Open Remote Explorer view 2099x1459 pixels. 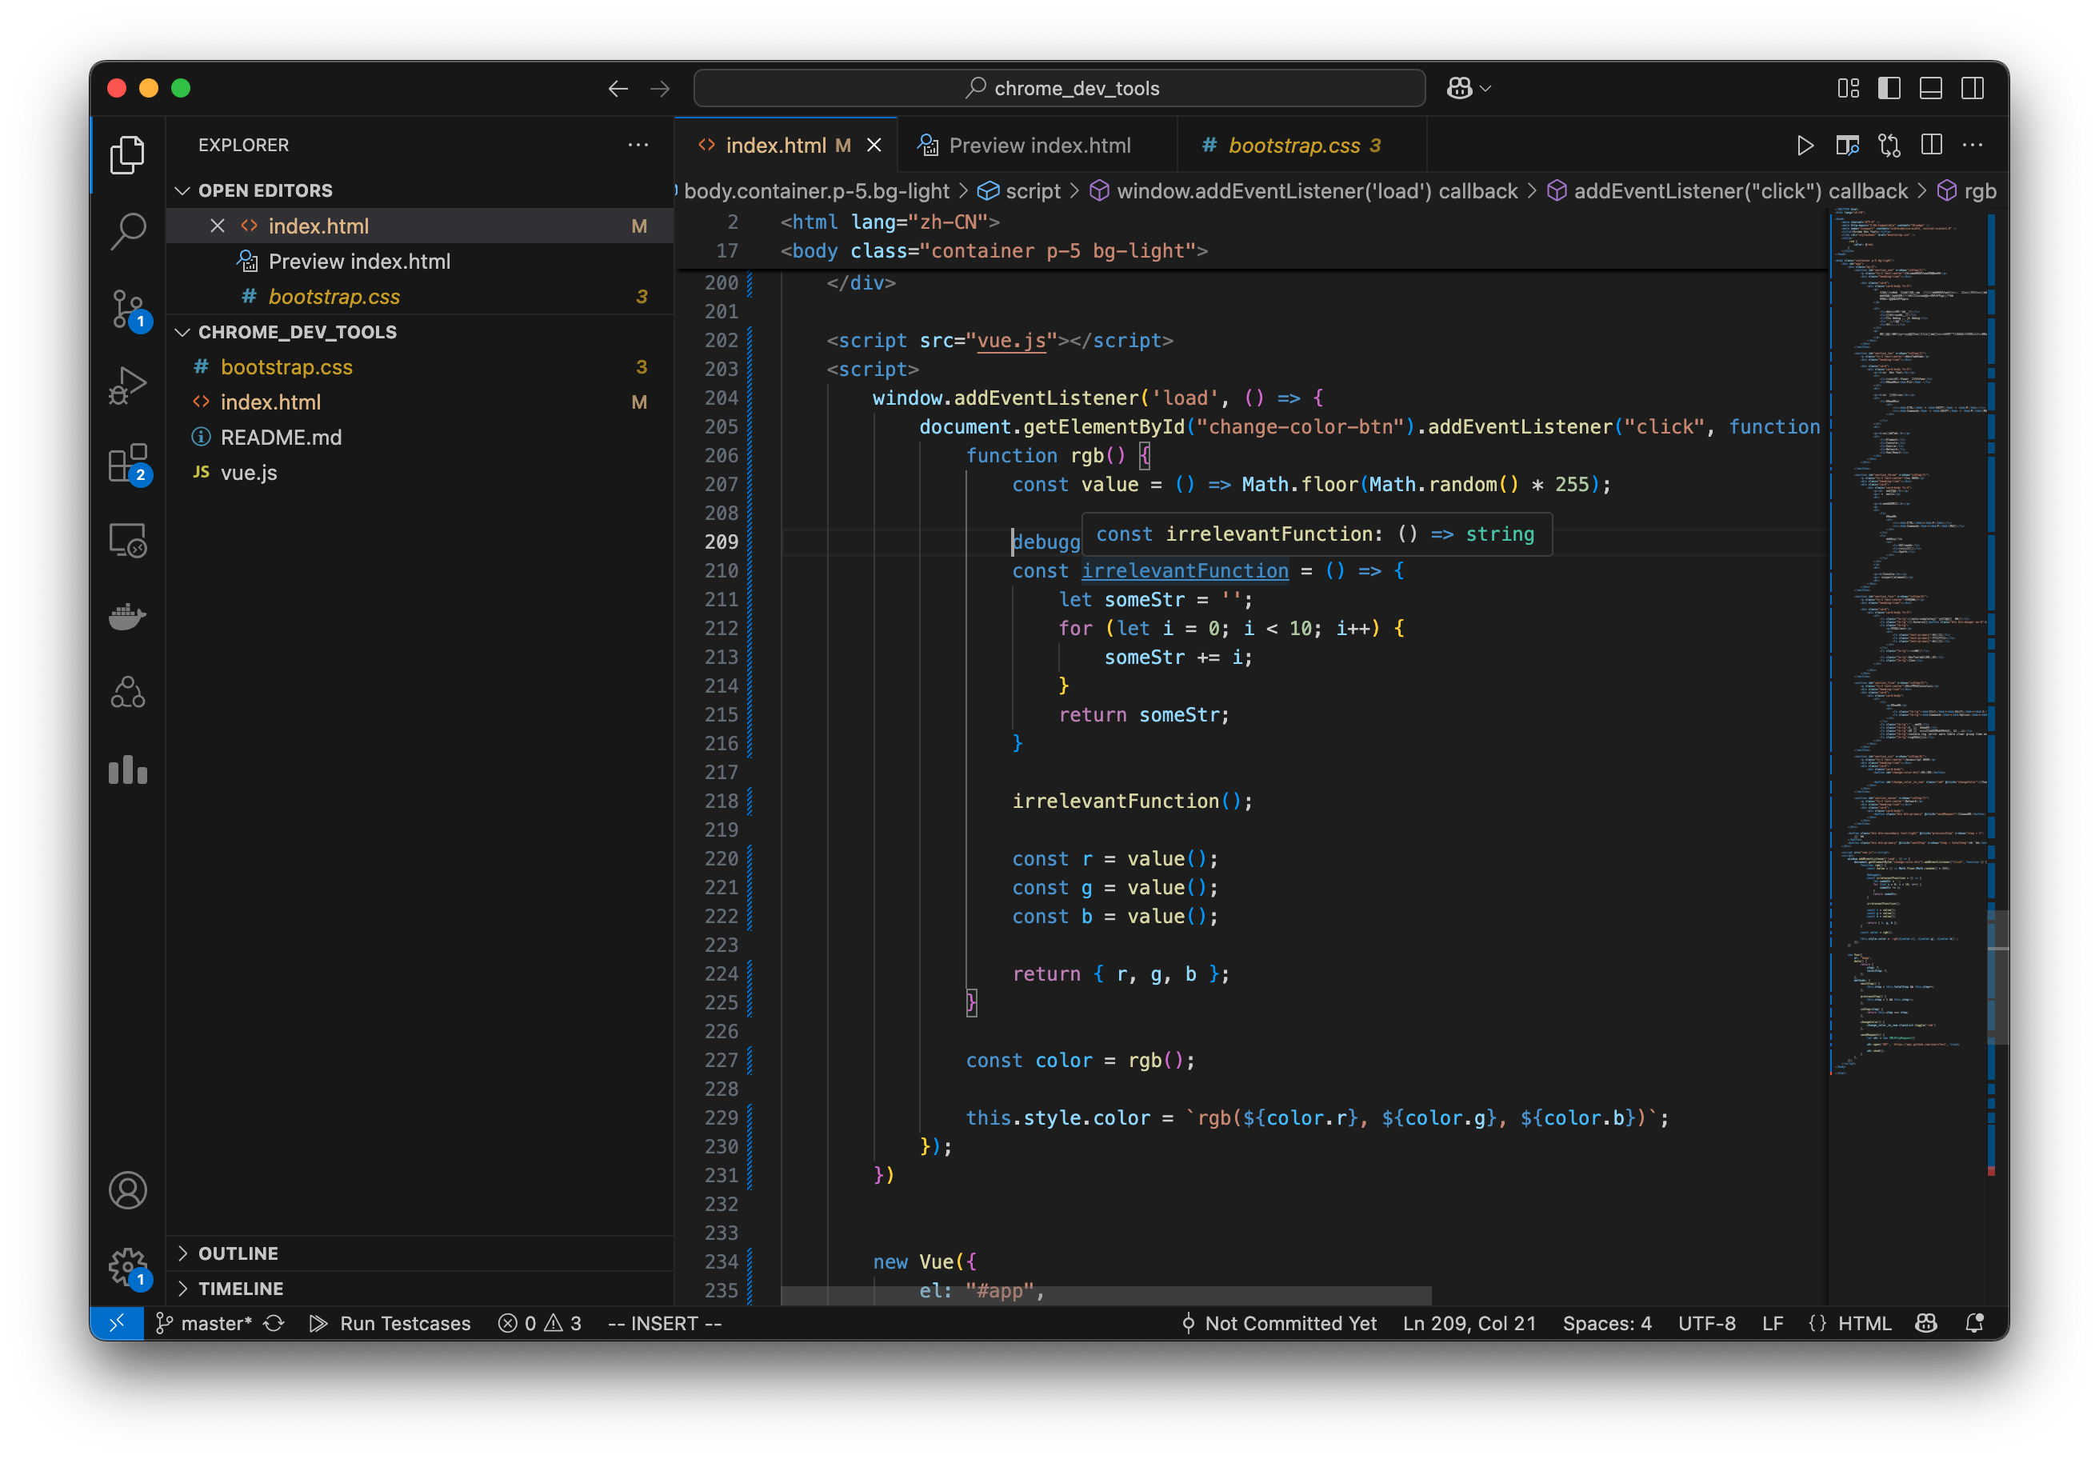(x=127, y=540)
